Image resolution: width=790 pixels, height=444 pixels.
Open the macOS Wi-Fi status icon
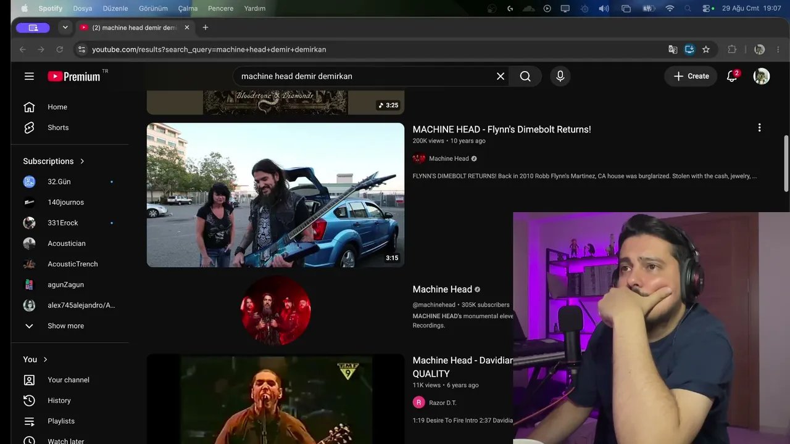[x=670, y=9]
